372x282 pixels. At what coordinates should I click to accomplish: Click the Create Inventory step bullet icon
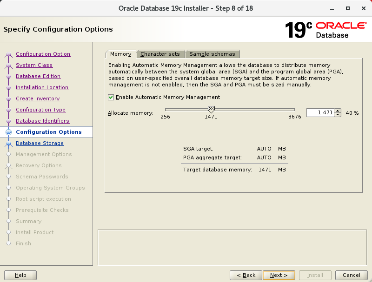coord(8,99)
